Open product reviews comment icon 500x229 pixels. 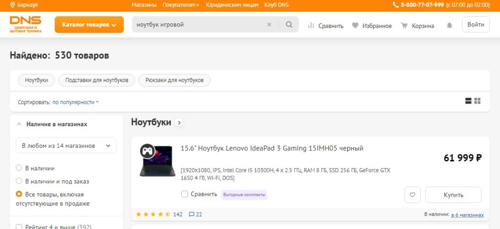tap(192, 214)
